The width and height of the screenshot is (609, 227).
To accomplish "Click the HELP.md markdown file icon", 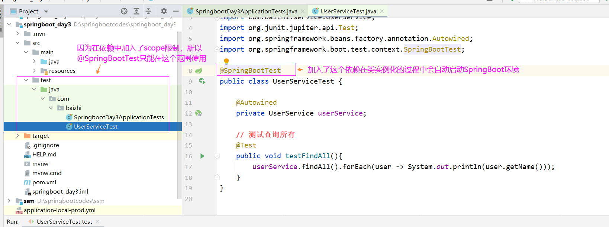I will coord(27,155).
